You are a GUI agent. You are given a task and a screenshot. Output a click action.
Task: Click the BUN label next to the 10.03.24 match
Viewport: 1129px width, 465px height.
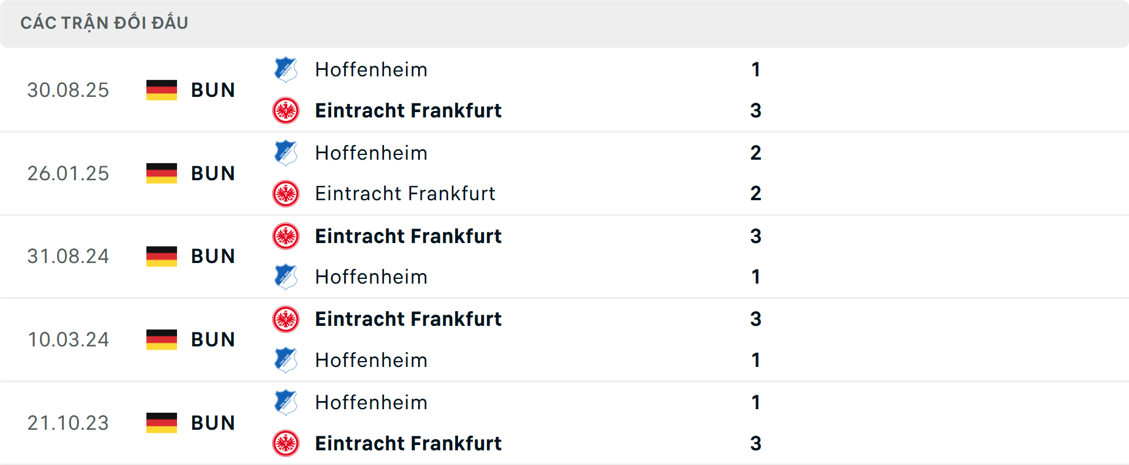coord(213,339)
